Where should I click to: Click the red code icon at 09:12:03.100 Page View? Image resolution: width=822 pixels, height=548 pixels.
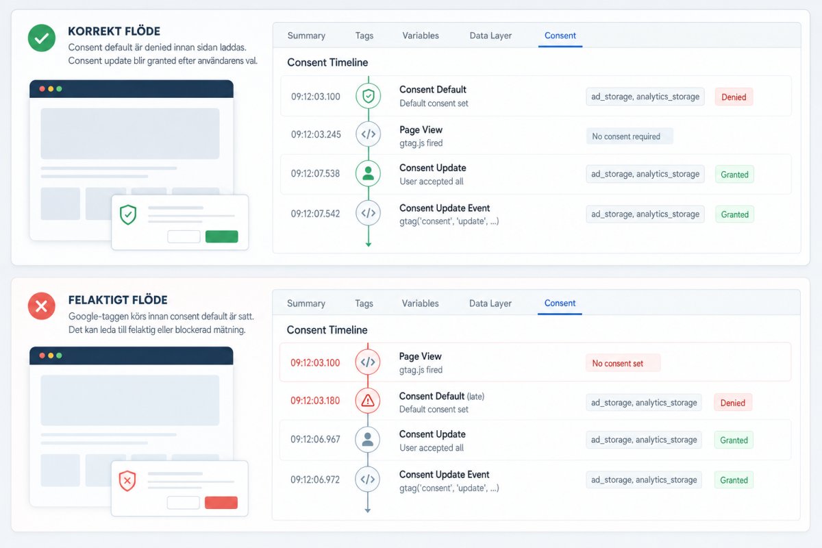coord(368,362)
